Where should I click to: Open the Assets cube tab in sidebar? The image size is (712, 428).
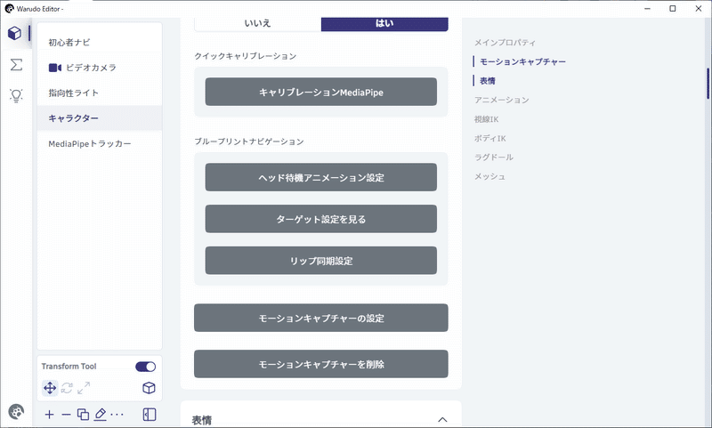coord(14,33)
